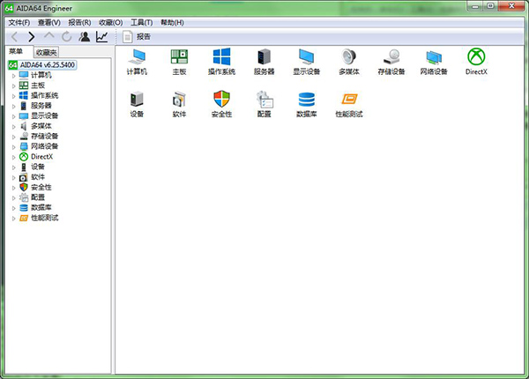Viewport: 529px width, 379px height.
Task: Open the 帮助(H) menu
Action: click(x=172, y=23)
